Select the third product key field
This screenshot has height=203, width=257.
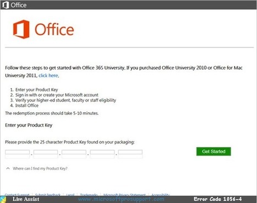74,152
